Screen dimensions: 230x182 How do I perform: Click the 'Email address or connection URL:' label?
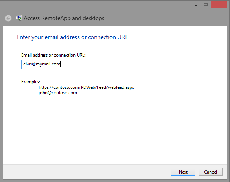(53, 55)
